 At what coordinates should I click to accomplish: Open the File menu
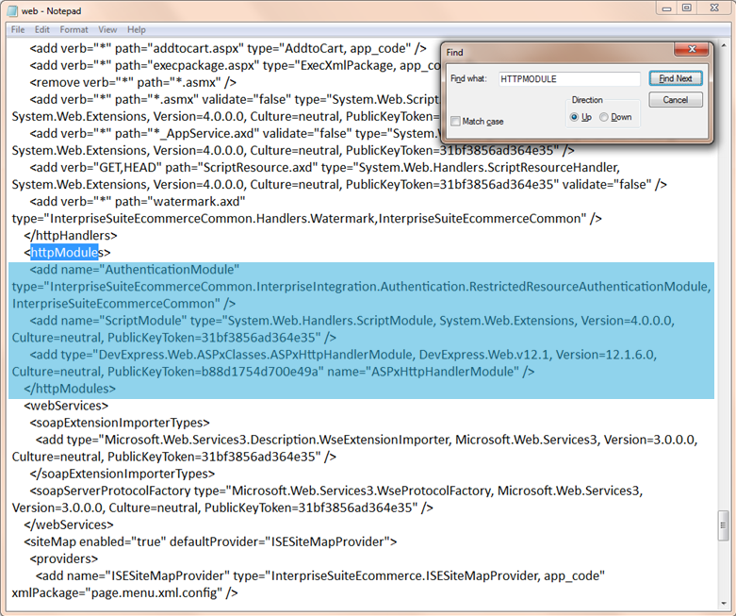[18, 30]
